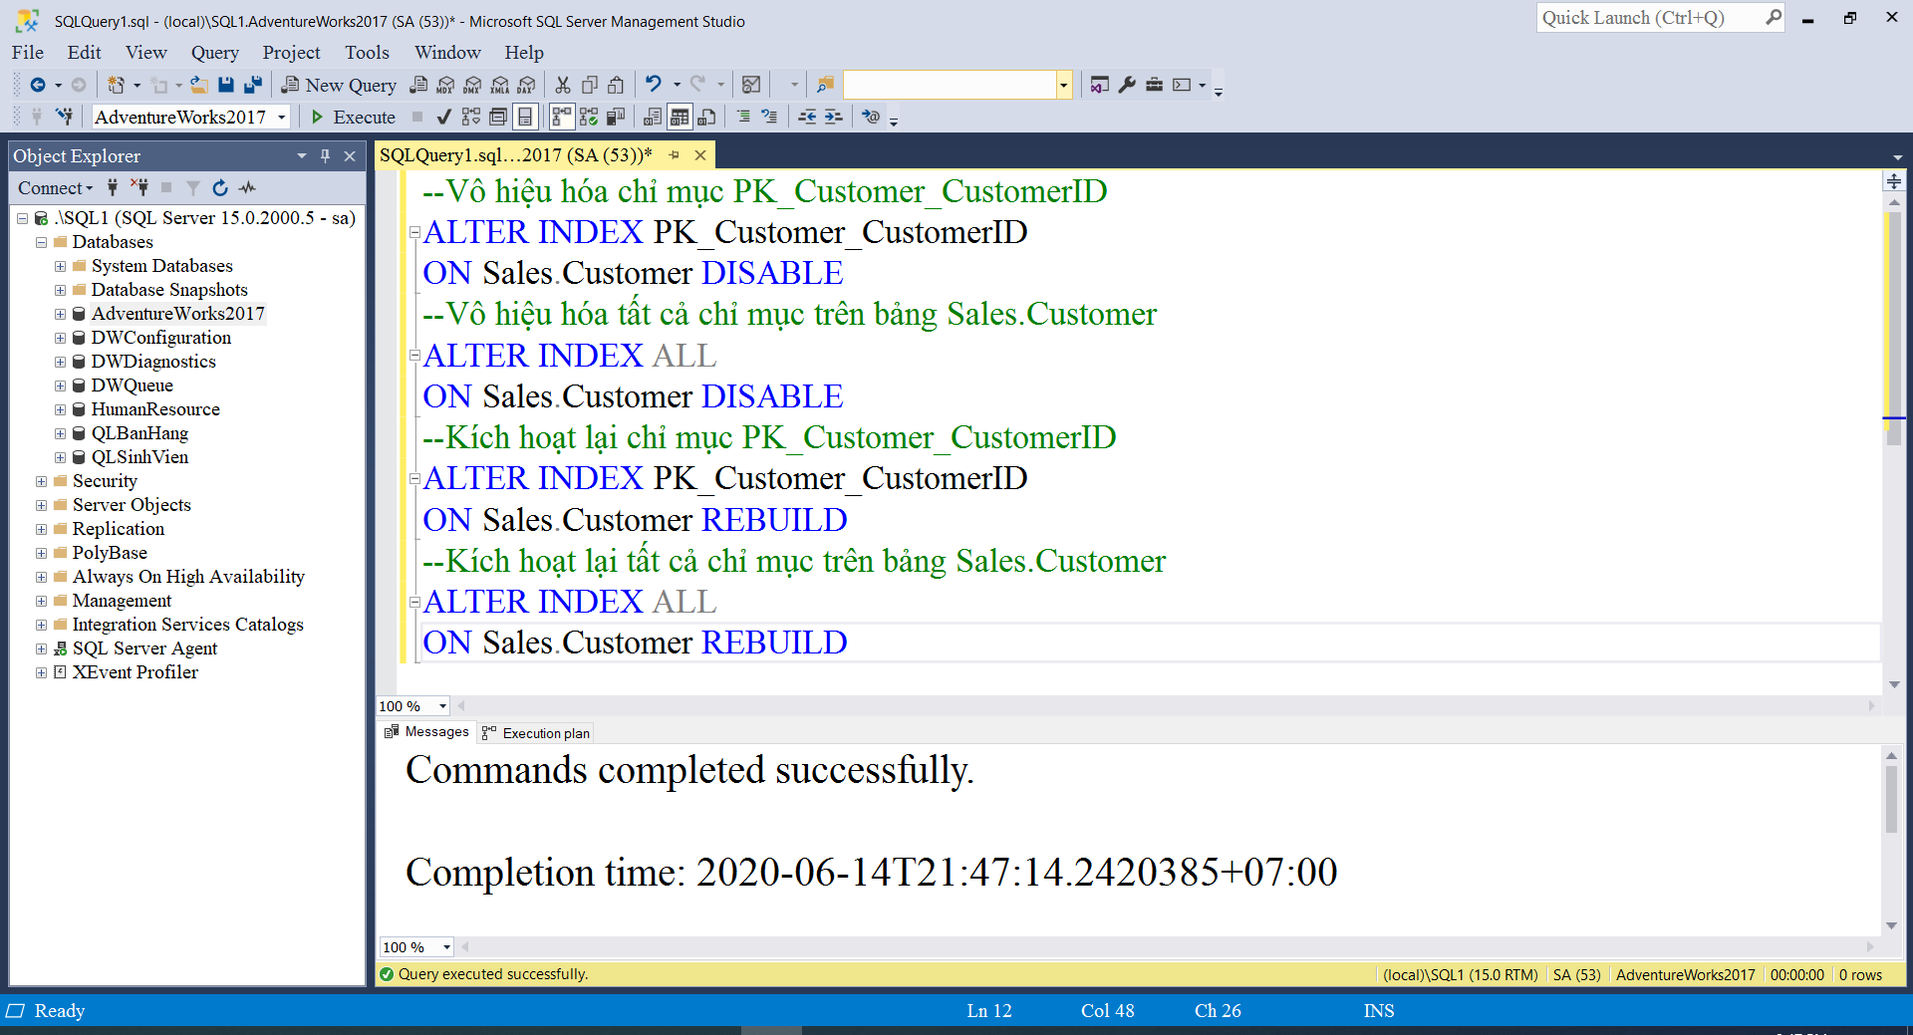The width and height of the screenshot is (1913, 1035).
Task: Open the editor's 100 % zoom dropdown
Action: [x=442, y=706]
